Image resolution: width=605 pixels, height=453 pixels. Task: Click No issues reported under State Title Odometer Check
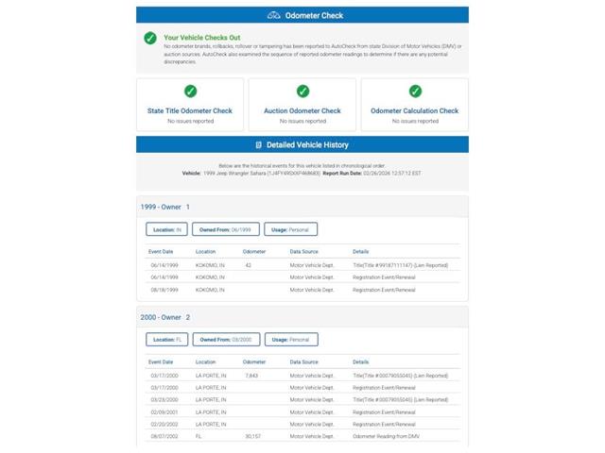190,121
